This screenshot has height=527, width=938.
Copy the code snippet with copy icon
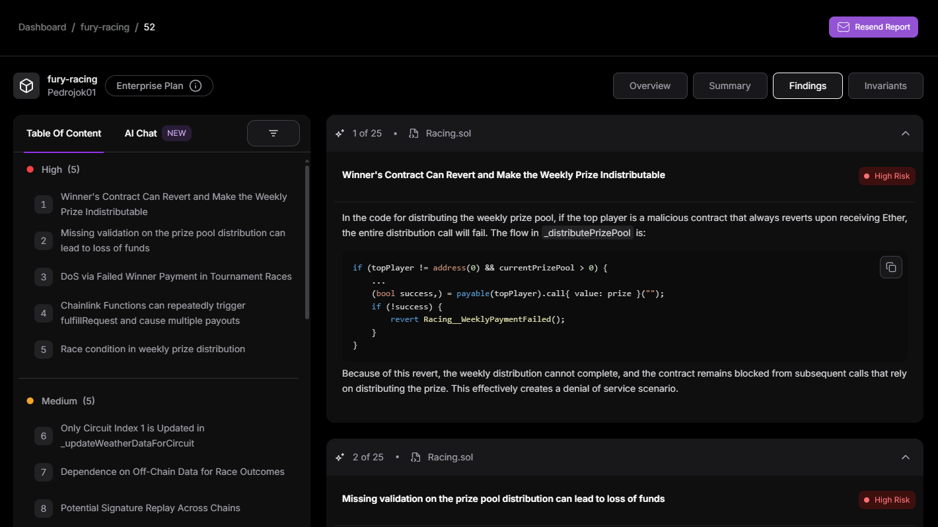point(891,267)
